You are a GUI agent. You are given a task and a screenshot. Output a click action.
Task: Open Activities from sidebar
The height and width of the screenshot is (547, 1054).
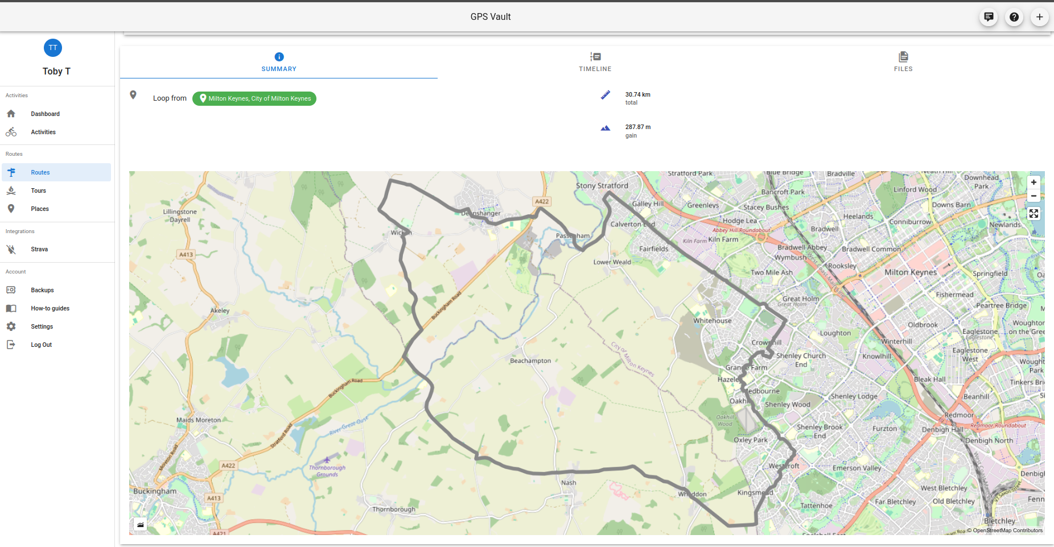pyautogui.click(x=56, y=132)
